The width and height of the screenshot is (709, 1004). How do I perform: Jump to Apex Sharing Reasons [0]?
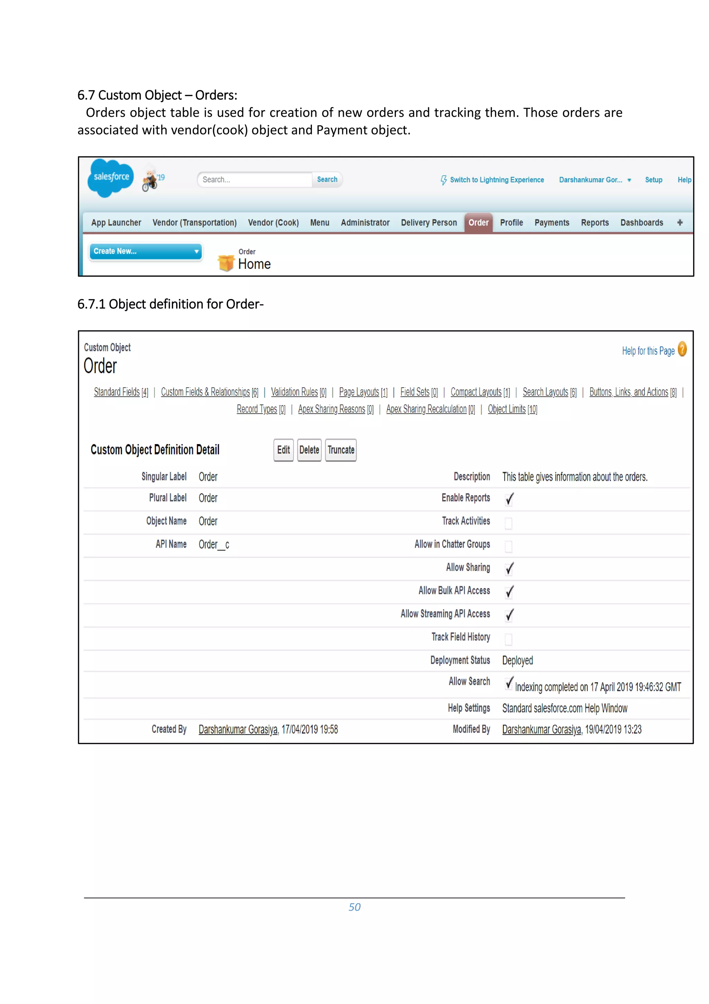point(336,409)
